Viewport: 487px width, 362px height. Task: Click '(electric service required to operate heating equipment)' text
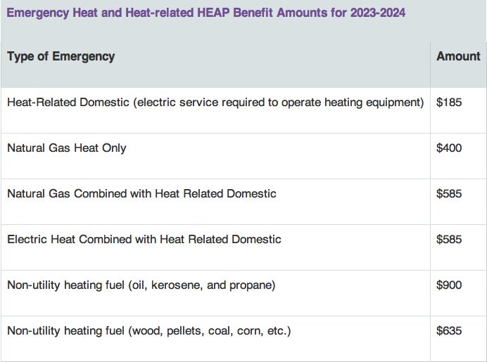(279, 103)
